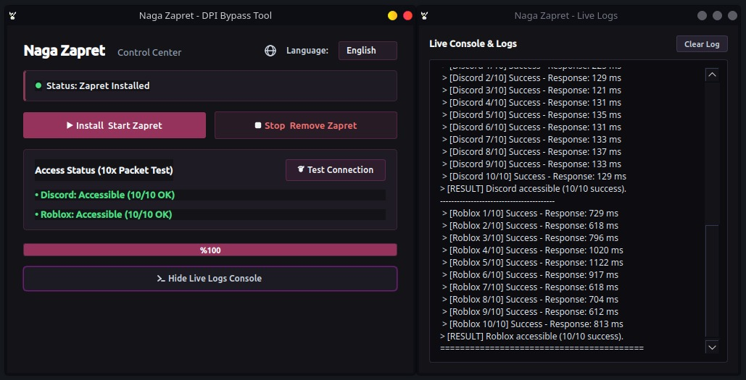Click the %100 progress bar
Viewport: 746px width, 380px height.
pyautogui.click(x=210, y=250)
